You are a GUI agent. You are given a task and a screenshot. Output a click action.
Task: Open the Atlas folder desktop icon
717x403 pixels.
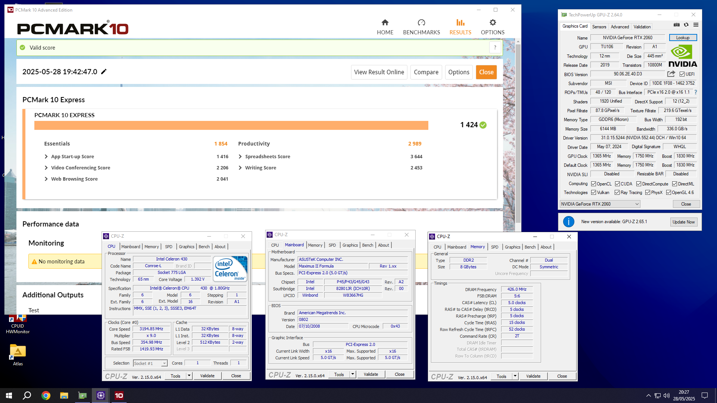(18, 355)
